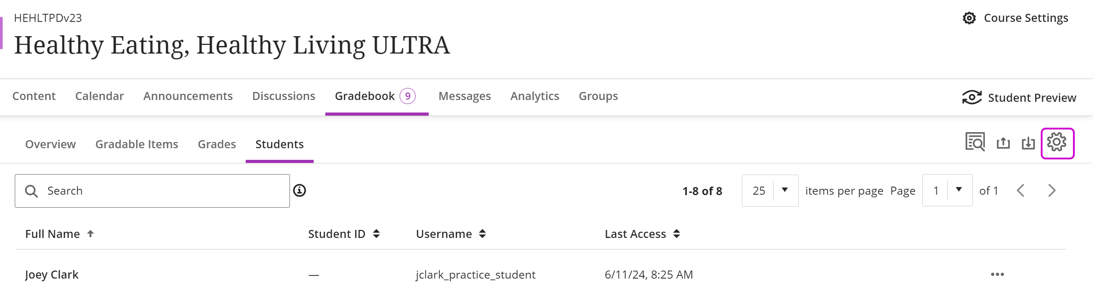Click username jclark_practice_student
The height and width of the screenshot is (296, 1094).
[x=476, y=275]
